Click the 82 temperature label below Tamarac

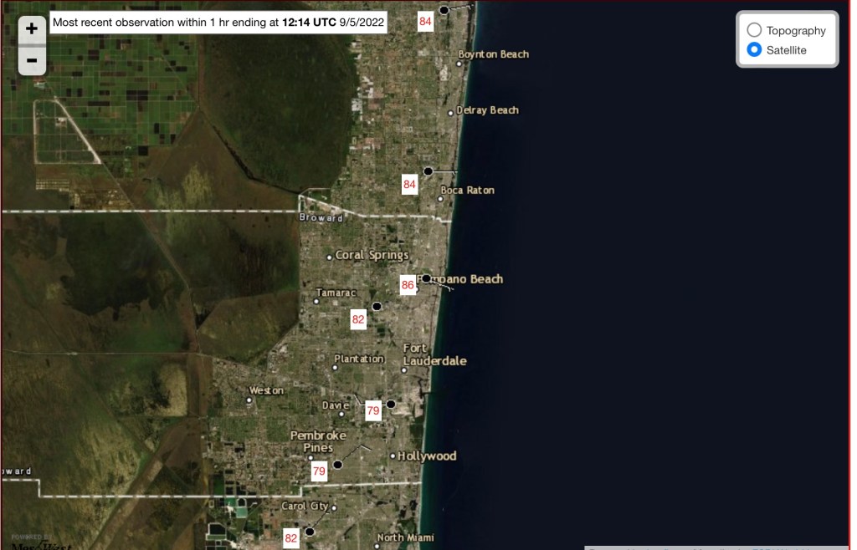[358, 319]
